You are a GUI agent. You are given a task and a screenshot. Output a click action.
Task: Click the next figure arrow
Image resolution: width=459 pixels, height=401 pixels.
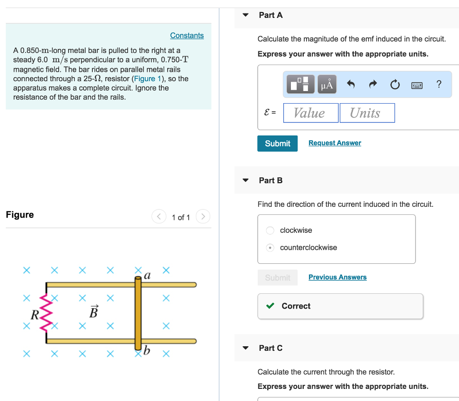pyautogui.click(x=203, y=216)
